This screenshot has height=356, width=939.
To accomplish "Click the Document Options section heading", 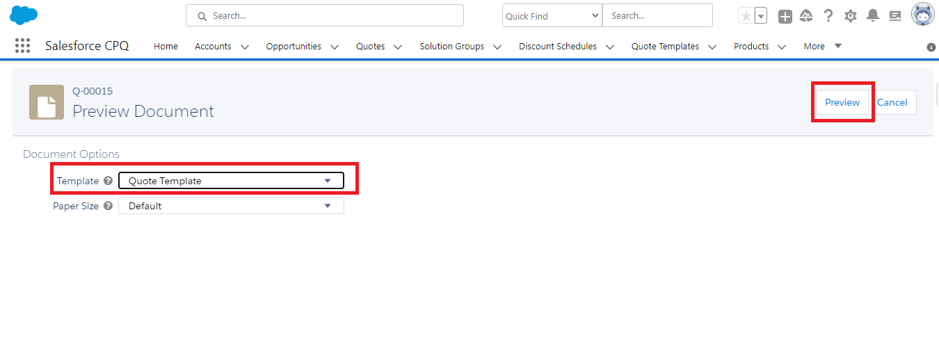I will [x=71, y=154].
